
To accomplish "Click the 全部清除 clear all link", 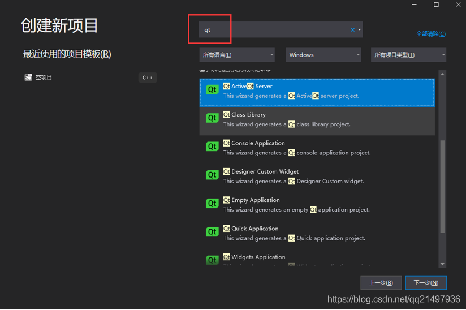I will coord(431,34).
